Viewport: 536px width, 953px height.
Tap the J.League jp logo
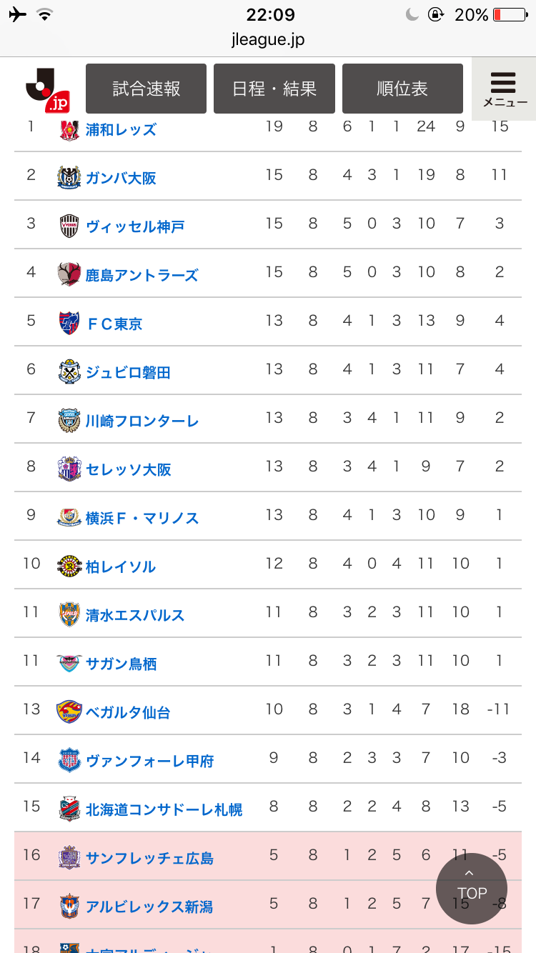click(47, 90)
